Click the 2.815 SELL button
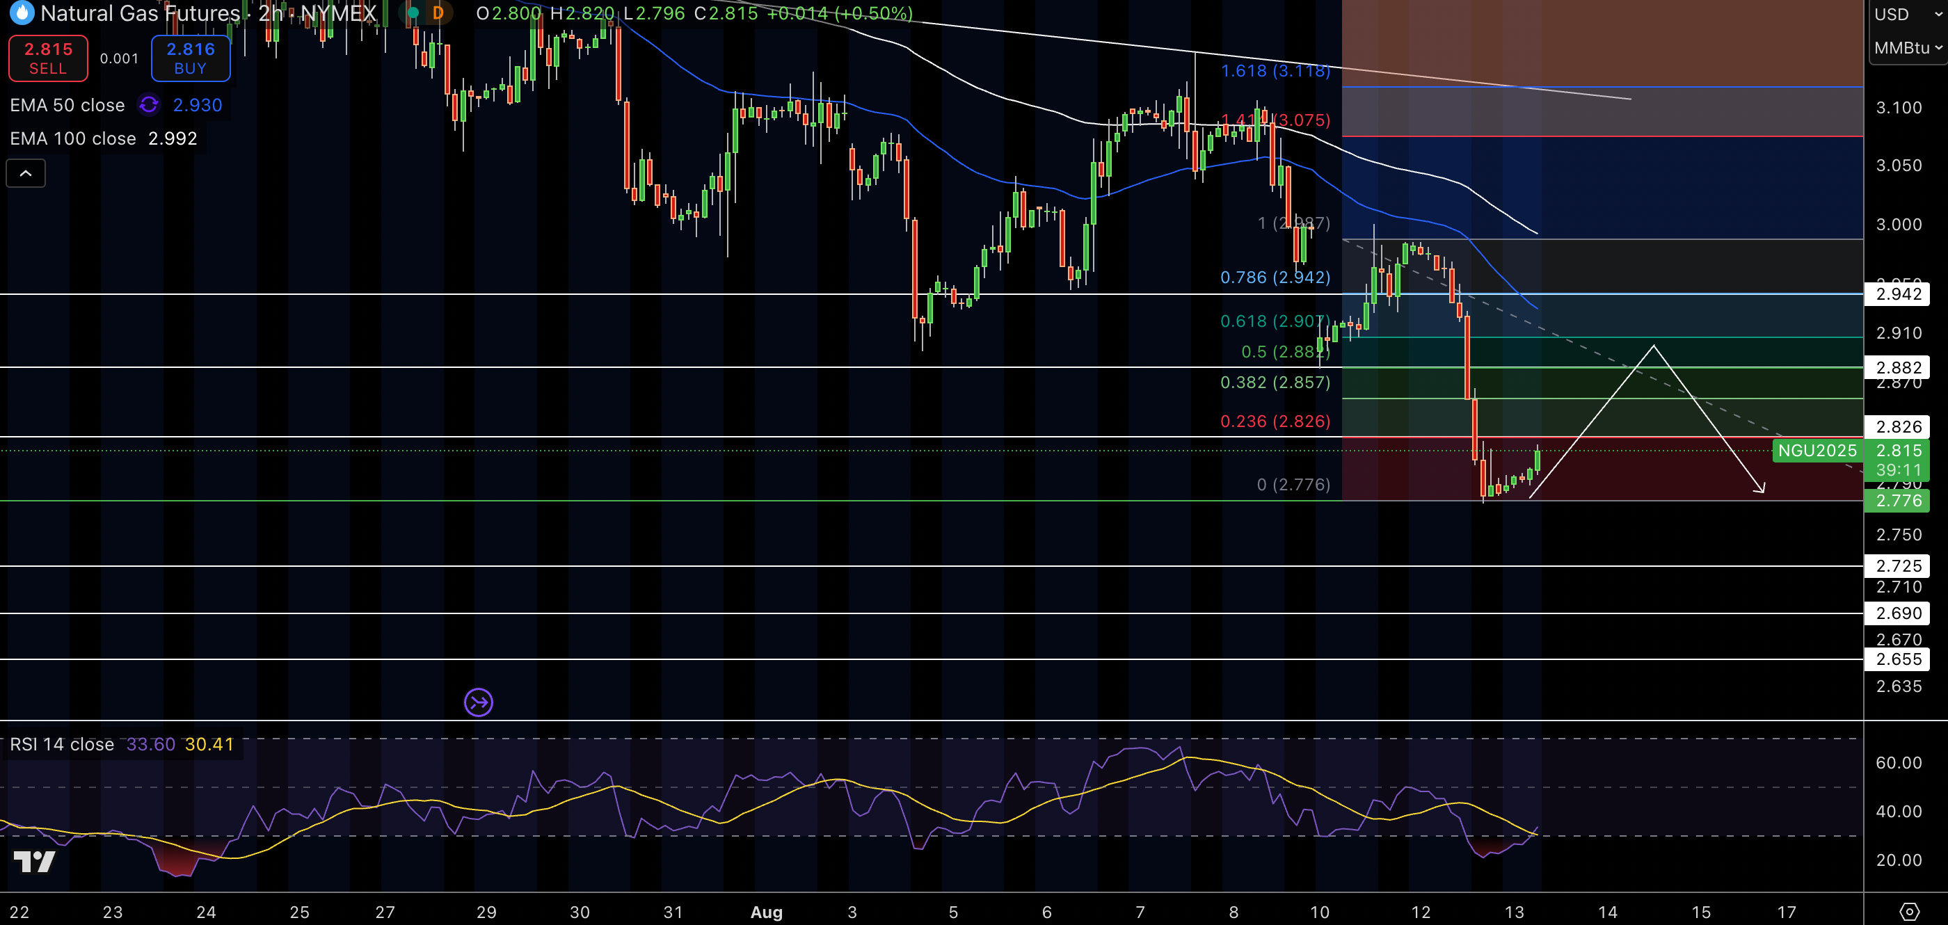 (49, 58)
